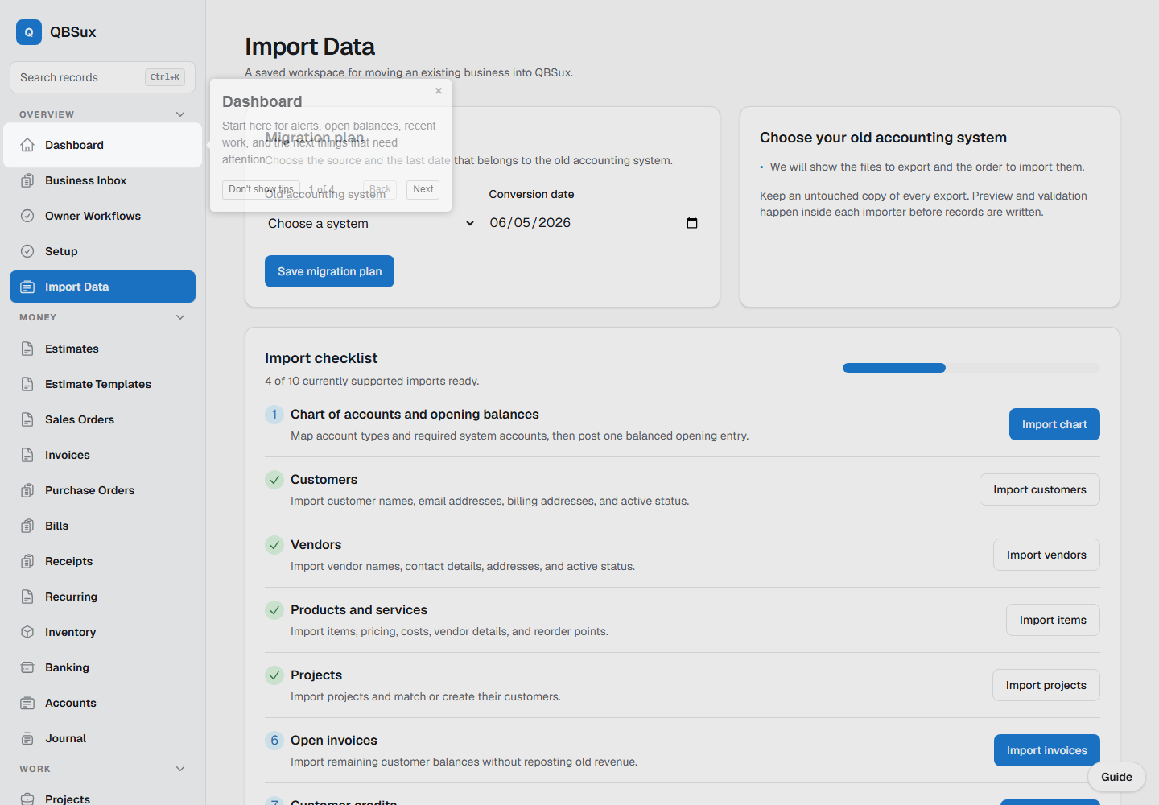Click the Accounts ledger icon
Screen dimensions: 1159x805
pos(27,703)
